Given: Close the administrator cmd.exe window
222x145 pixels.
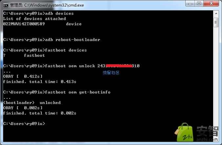Looking at the screenshot, I should coord(211,3).
